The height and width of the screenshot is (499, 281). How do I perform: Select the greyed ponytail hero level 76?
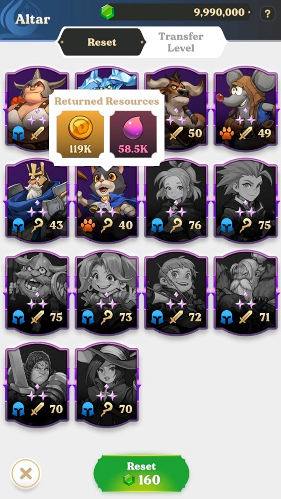point(176,201)
